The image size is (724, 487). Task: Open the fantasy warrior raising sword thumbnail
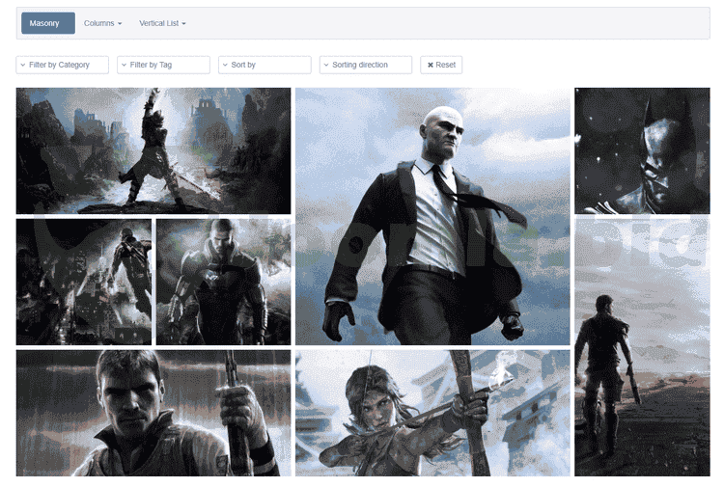pos(153,150)
